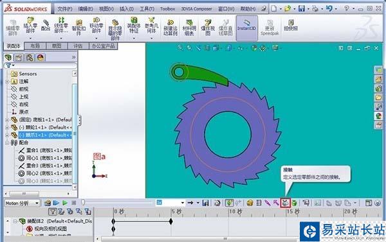Click the Force icon in motion toolbar
Screen dimensions: 386x242
277,203
